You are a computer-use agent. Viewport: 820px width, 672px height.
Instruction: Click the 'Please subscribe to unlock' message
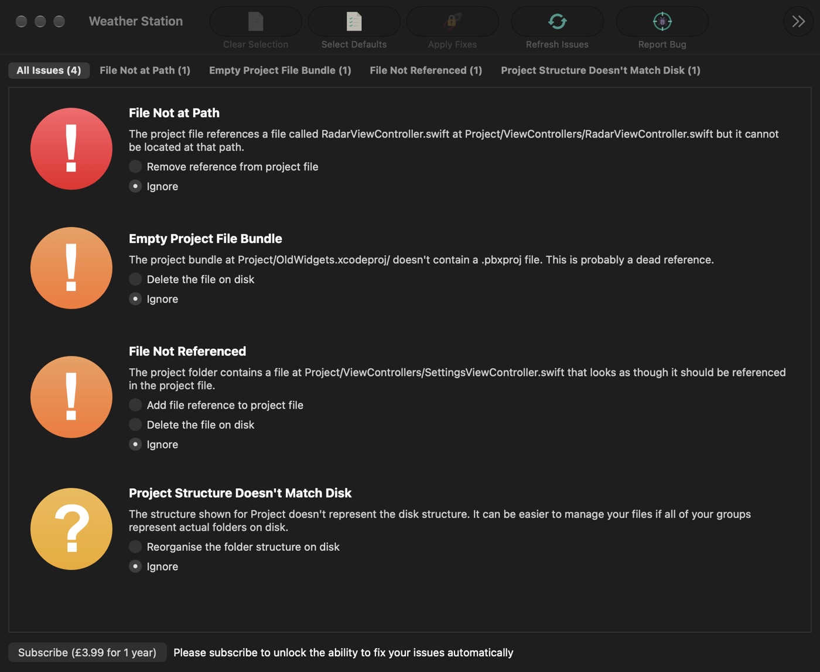[x=343, y=653]
